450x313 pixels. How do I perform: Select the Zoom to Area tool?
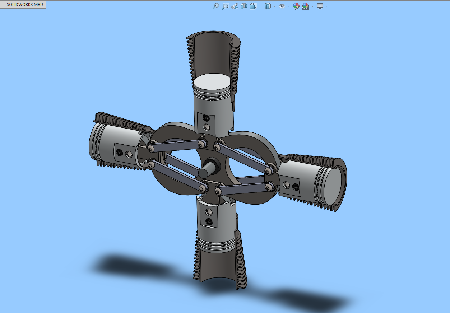point(225,6)
